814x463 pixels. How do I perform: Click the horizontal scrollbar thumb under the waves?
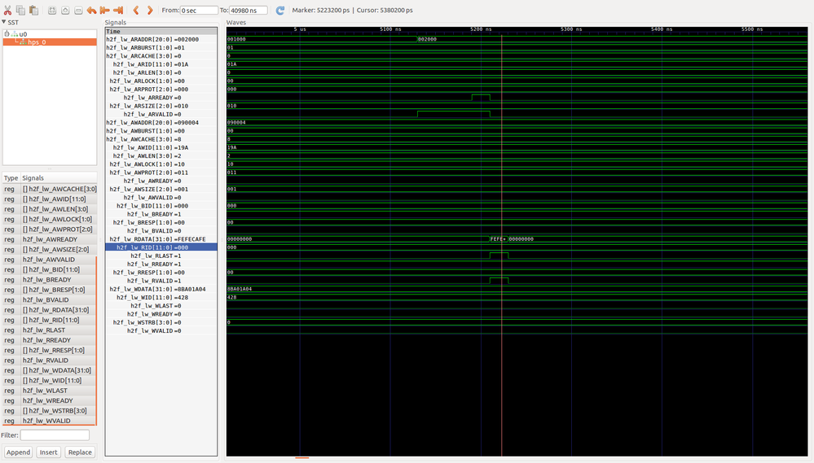coord(301,459)
